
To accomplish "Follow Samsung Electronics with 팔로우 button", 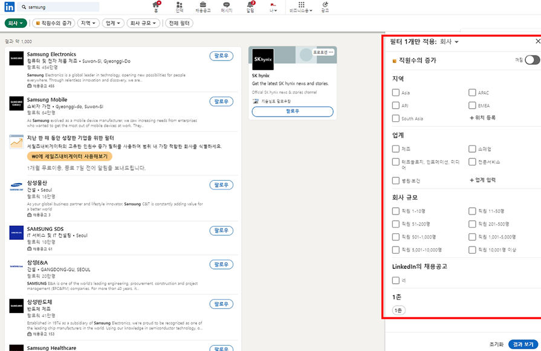I will pos(221,56).
